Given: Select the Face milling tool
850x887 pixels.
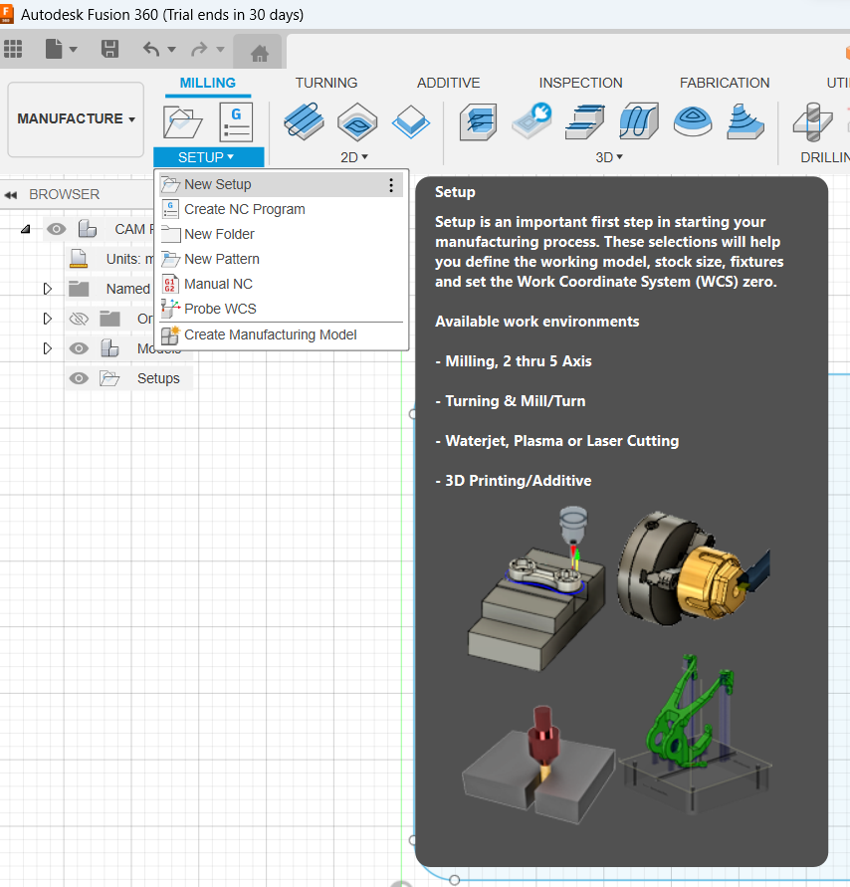Looking at the screenshot, I should [411, 121].
